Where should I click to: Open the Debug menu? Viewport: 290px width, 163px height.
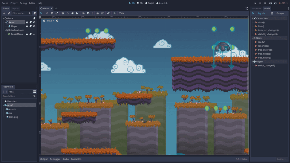[x=23, y=3]
